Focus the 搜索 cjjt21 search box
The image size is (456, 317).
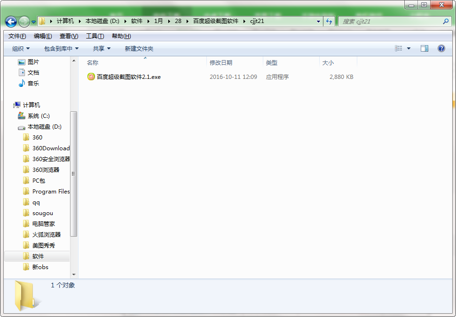(x=395, y=21)
